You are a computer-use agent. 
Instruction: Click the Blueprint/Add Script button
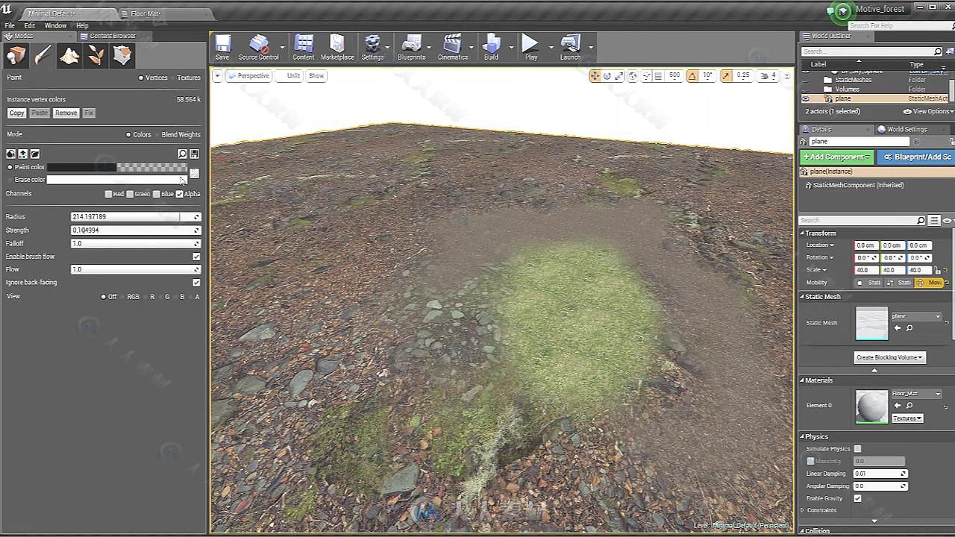point(915,157)
